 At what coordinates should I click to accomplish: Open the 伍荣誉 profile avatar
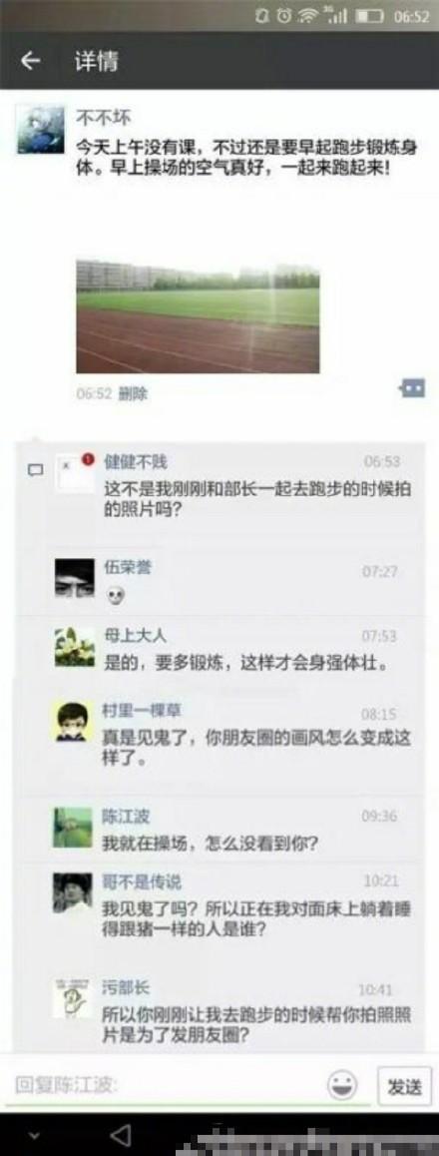75,577
